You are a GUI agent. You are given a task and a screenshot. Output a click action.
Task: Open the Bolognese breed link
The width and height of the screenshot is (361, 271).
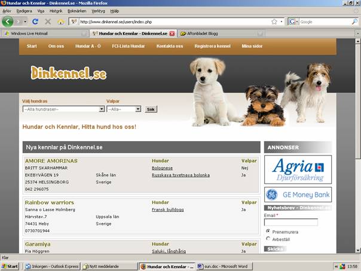click(162, 168)
